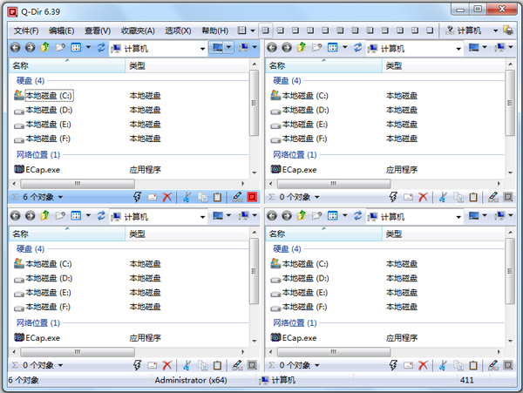This screenshot has width=523, height=393.
Task: Click lightning Run icon in bottom-right pane
Action: click(393, 365)
